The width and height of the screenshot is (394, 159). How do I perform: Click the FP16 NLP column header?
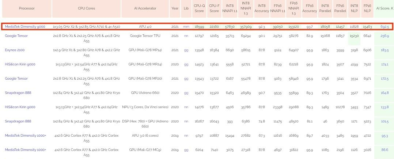[x=367, y=8]
